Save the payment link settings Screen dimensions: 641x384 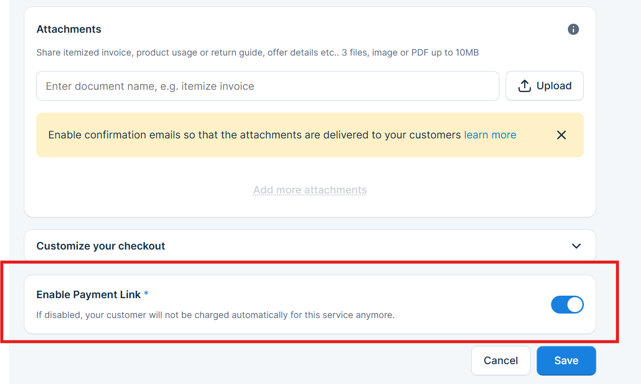pos(566,361)
